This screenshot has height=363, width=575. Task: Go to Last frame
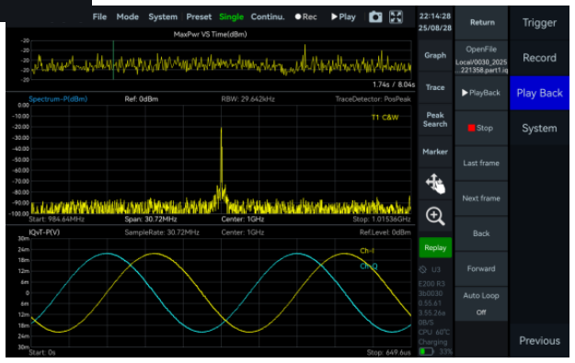[481, 164]
